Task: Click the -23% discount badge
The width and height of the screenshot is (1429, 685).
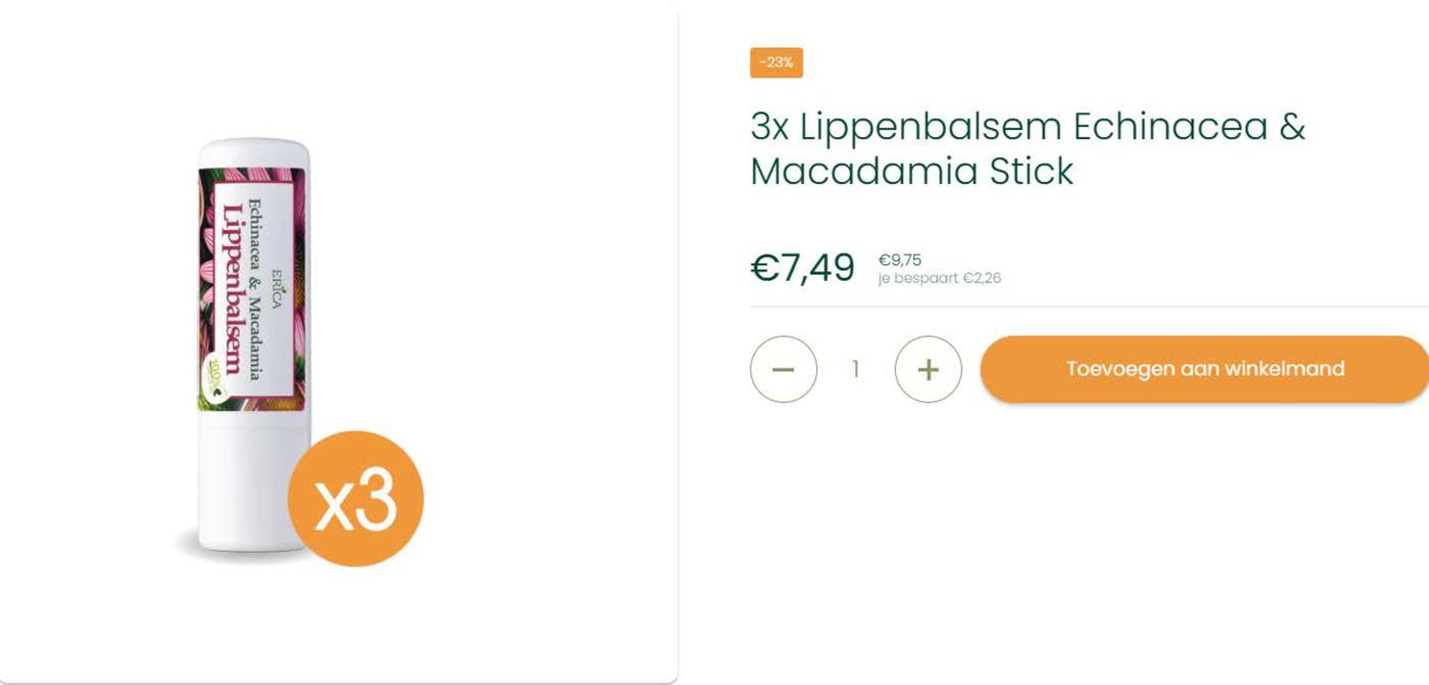Action: [x=777, y=63]
